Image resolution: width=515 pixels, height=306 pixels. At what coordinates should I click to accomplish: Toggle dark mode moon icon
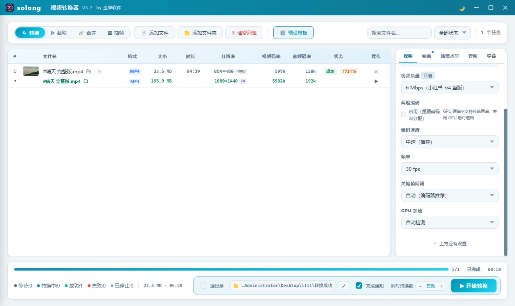click(462, 8)
